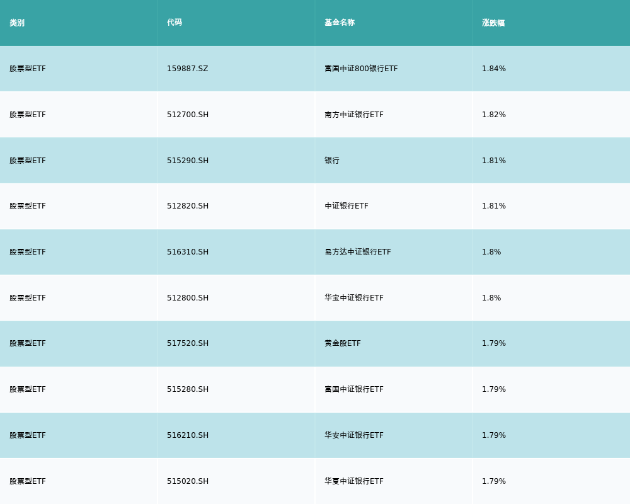Screen dimensions: 630x504
Task: Click the 1.84% value
Action: (x=494, y=69)
